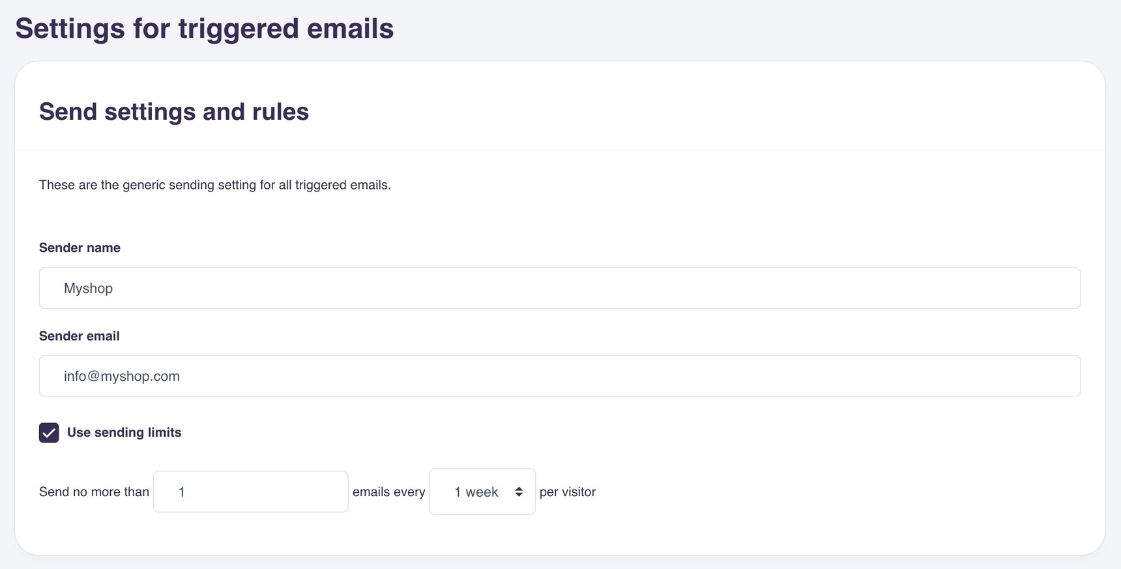Click the 'Settings for triggered emails' page title
1121x569 pixels.
205,29
